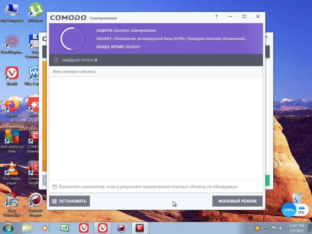Open µTorrent desktop shortcut
Screen dimensions: 312x234
pyautogui.click(x=35, y=12)
